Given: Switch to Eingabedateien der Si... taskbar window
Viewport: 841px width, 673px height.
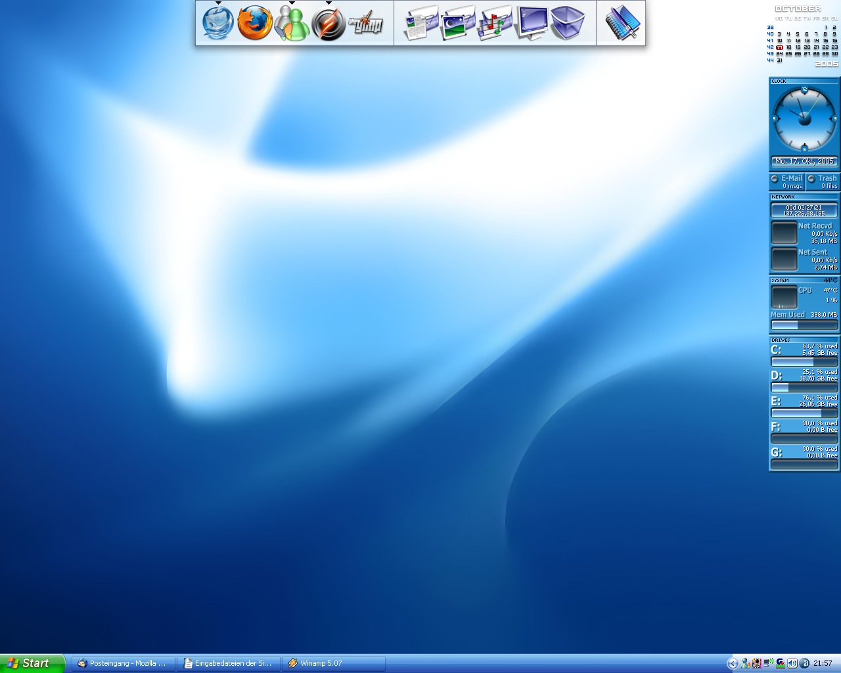Looking at the screenshot, I should pos(229,663).
